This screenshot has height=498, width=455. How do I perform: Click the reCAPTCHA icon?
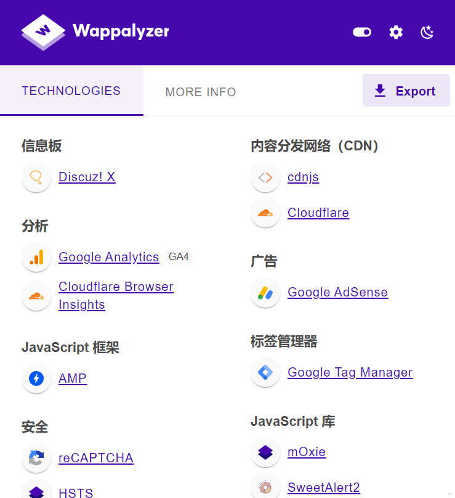(36, 458)
